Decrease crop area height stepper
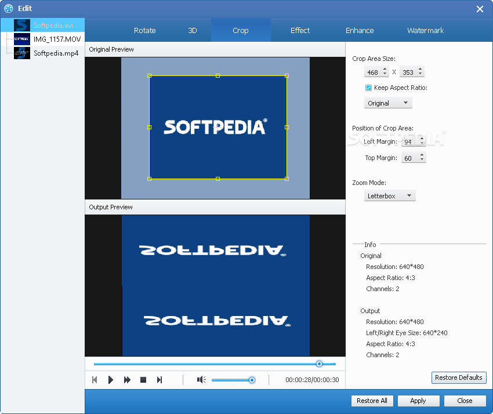 click(420, 74)
